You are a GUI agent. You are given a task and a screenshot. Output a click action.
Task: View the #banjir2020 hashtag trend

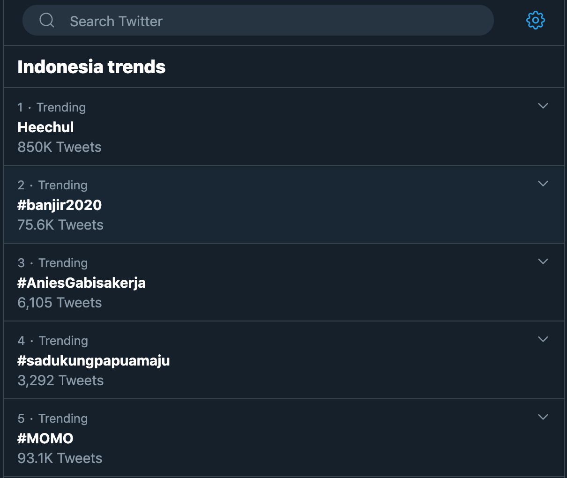coord(60,205)
